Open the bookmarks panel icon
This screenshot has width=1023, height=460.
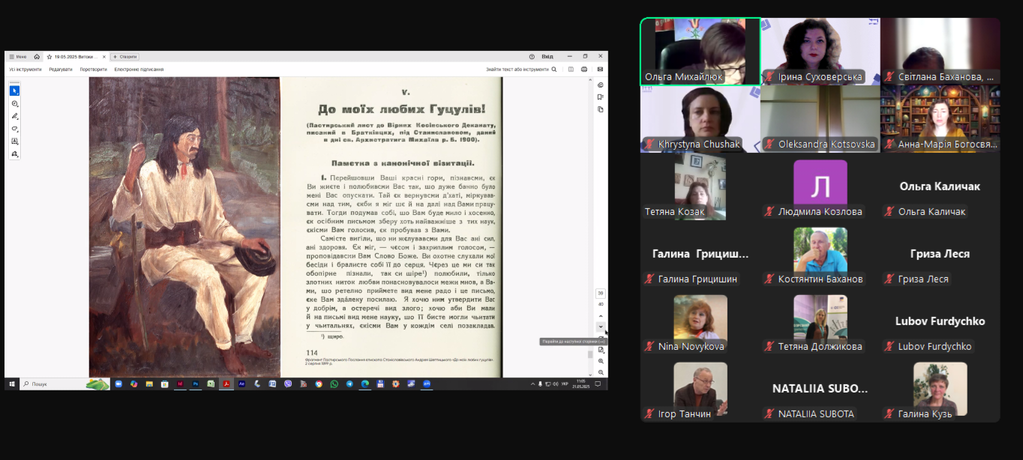(x=601, y=97)
